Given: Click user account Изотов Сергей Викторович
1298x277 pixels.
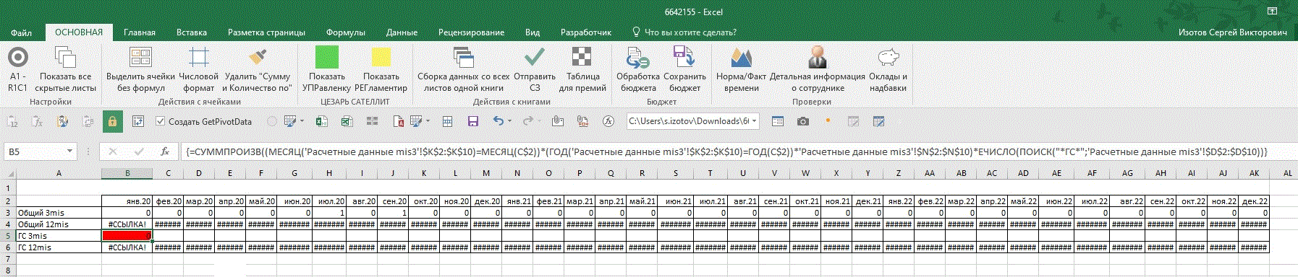Looking at the screenshot, I should [x=1233, y=32].
